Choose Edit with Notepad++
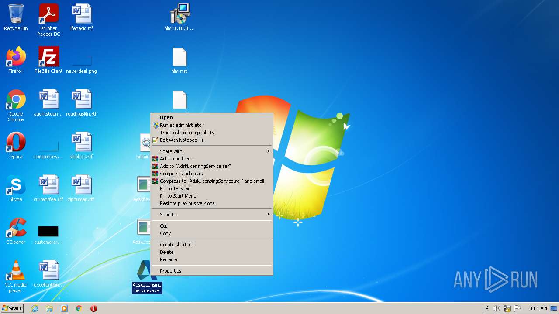 [212, 140]
